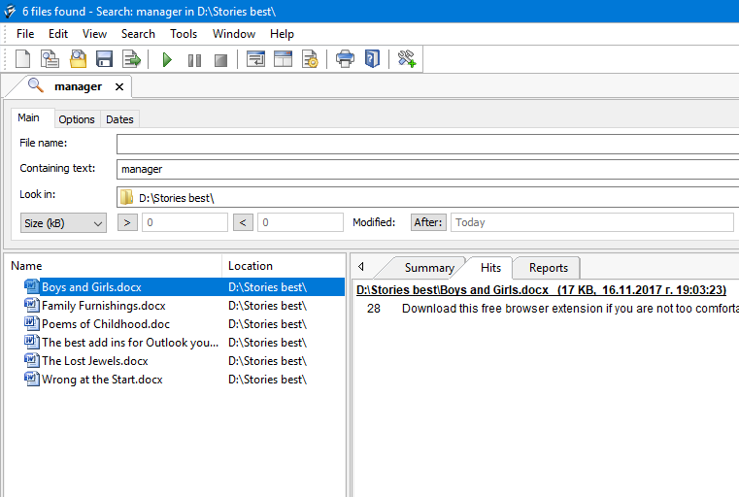Open the Help menu
The image size is (739, 497).
click(x=282, y=34)
